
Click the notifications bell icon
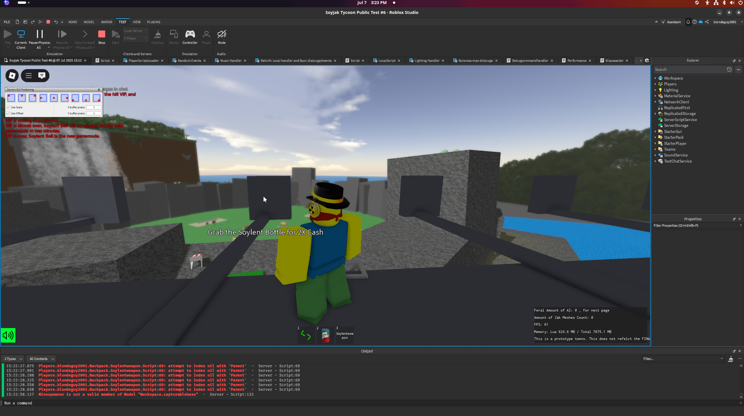point(688,22)
